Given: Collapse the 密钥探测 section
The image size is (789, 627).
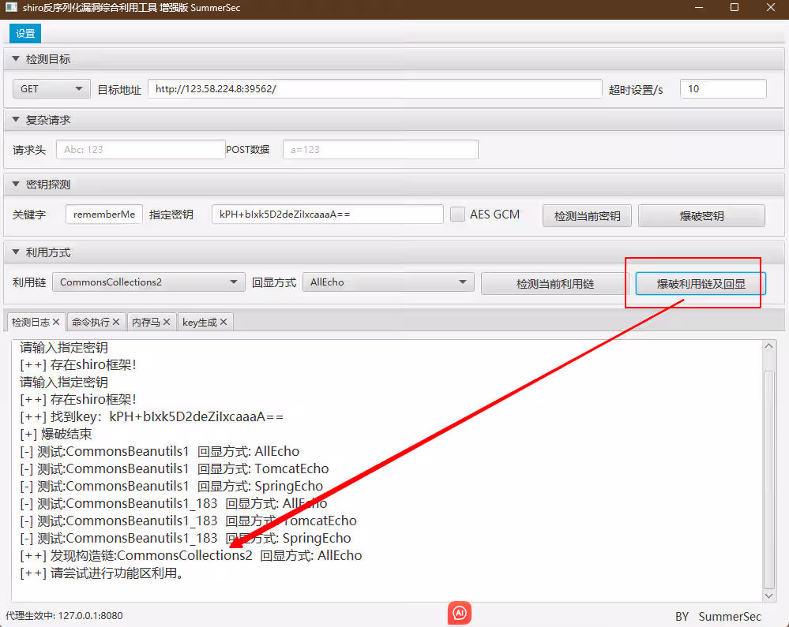Looking at the screenshot, I should click(16, 185).
